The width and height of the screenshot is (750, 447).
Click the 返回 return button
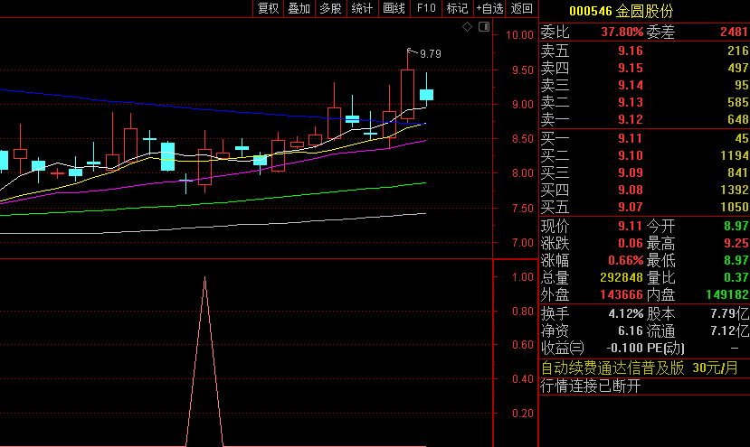pos(521,9)
